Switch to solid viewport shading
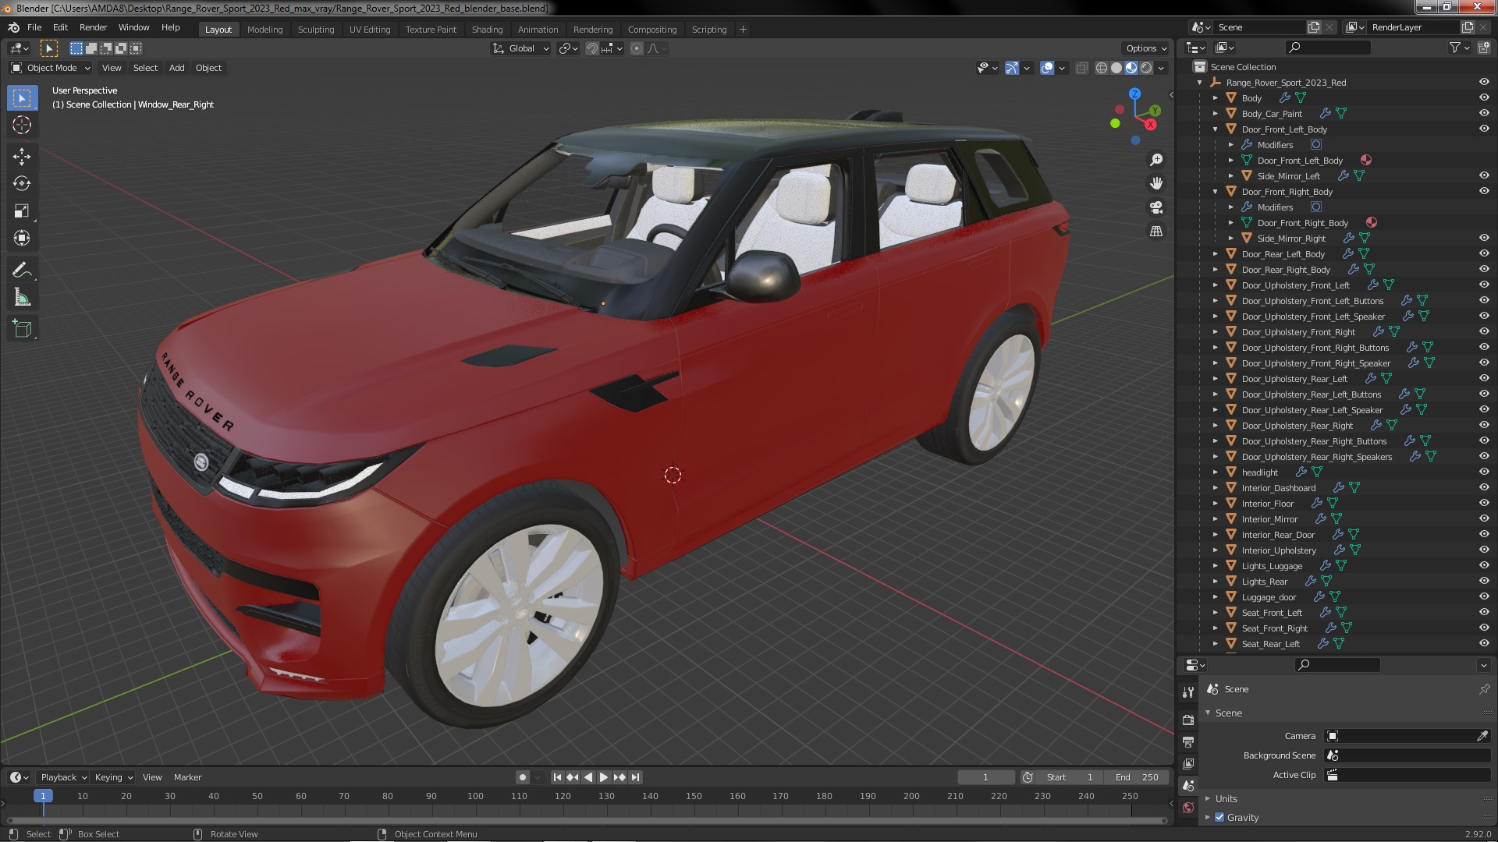1498x842 pixels. point(1116,68)
